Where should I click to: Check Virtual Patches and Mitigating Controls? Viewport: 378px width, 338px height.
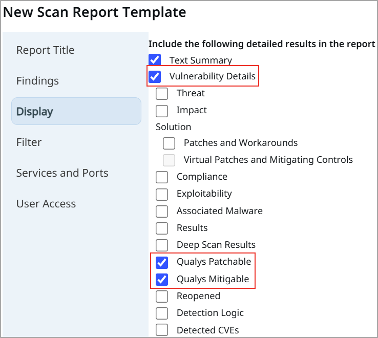(169, 160)
